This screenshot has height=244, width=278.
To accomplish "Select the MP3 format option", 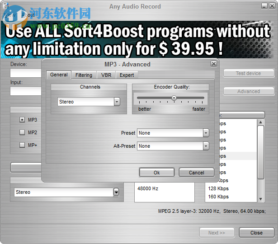I will pos(22,120).
